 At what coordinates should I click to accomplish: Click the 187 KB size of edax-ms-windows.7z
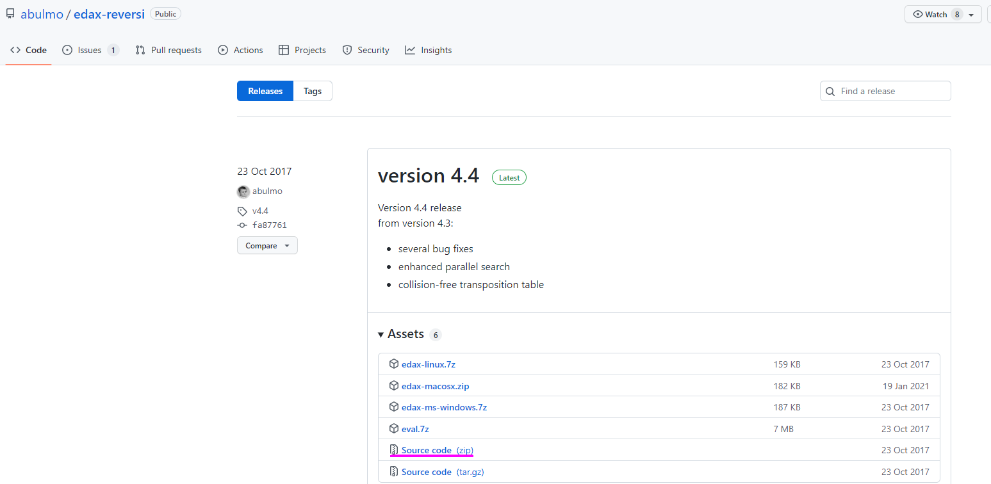tap(787, 407)
